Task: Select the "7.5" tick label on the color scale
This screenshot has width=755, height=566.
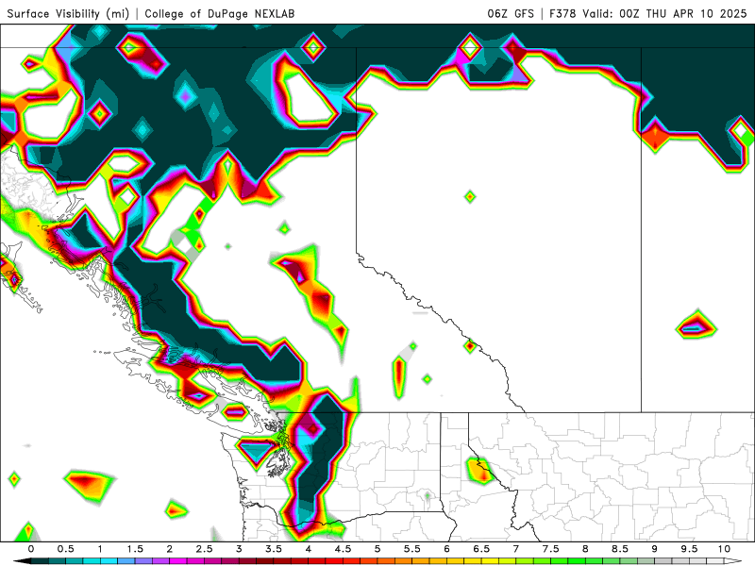Action: 551,549
